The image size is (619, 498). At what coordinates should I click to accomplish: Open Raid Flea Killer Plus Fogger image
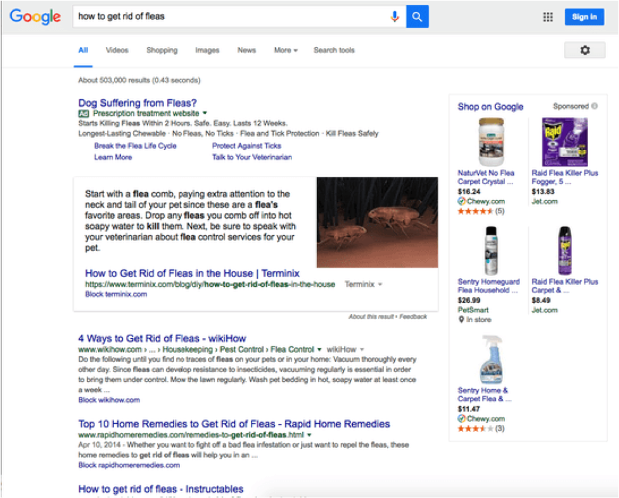point(565,142)
